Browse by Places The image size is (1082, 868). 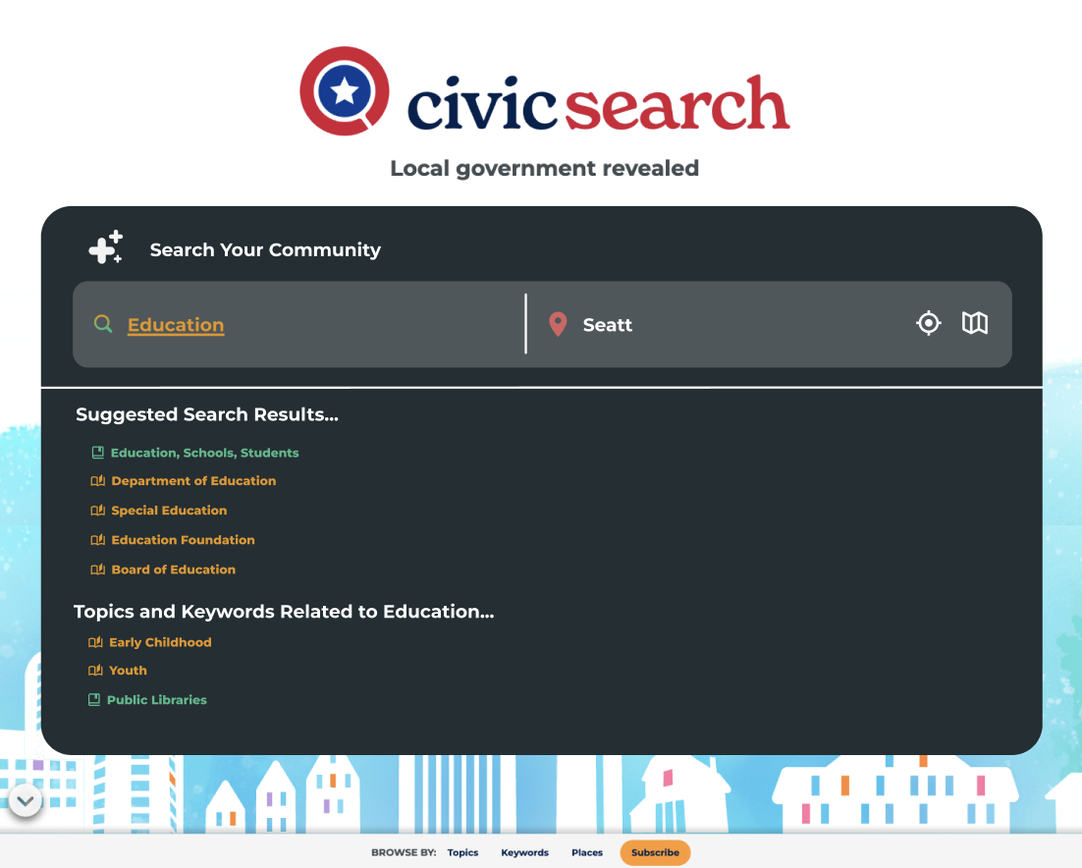click(587, 852)
